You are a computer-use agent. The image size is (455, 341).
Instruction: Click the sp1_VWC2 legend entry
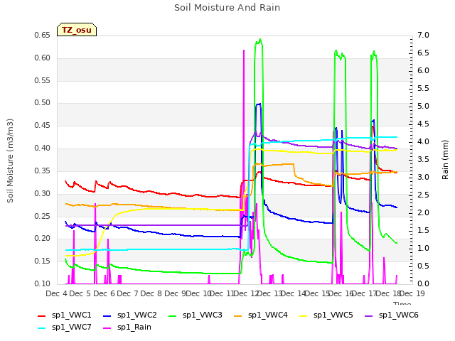point(130,315)
